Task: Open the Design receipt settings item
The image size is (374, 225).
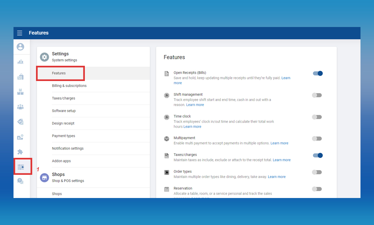Action: click(63, 124)
